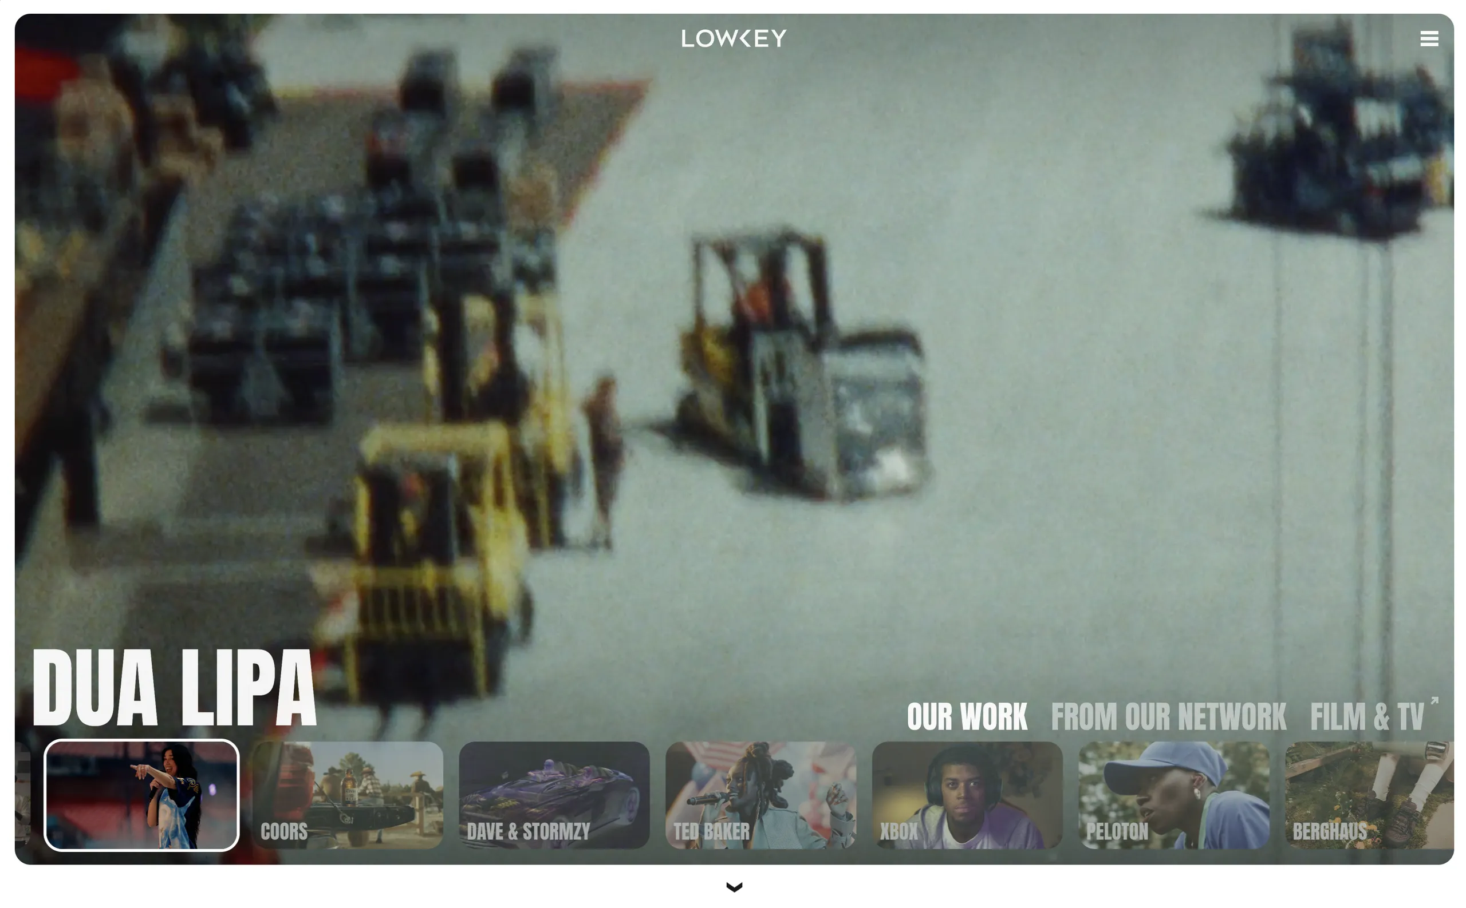Click the COORS caption text

283,832
